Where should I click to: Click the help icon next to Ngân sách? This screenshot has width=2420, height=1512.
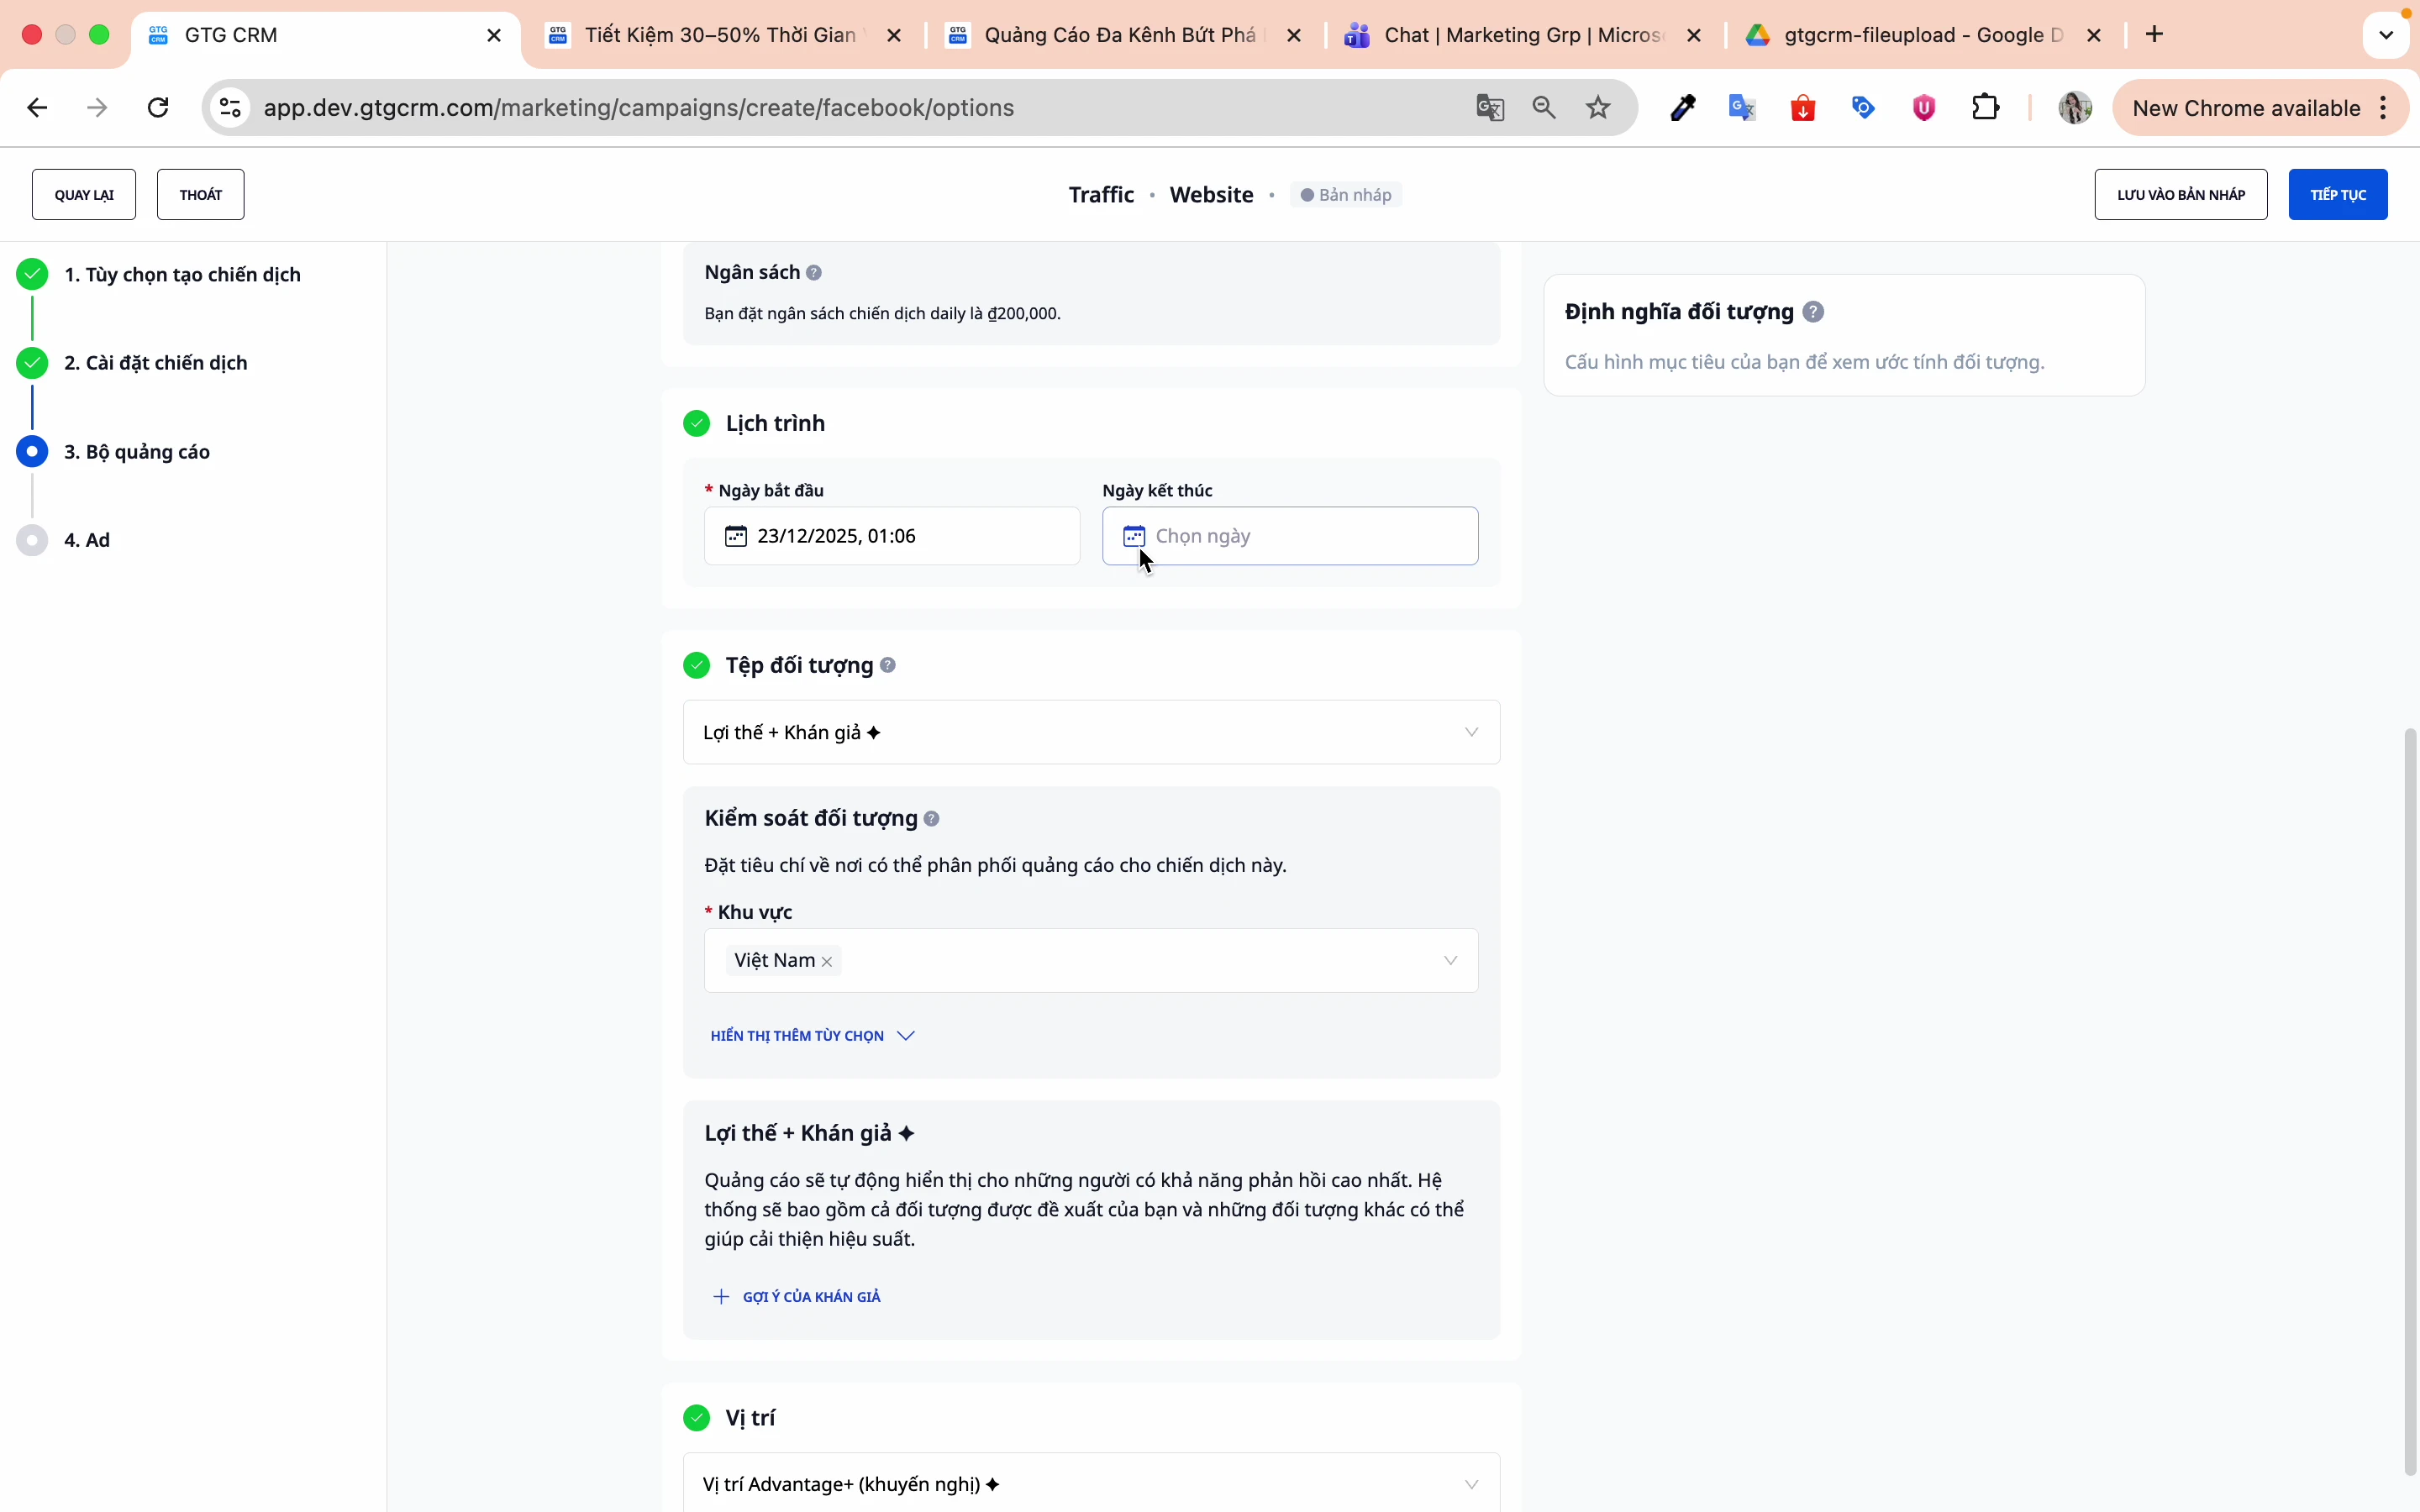814,273
